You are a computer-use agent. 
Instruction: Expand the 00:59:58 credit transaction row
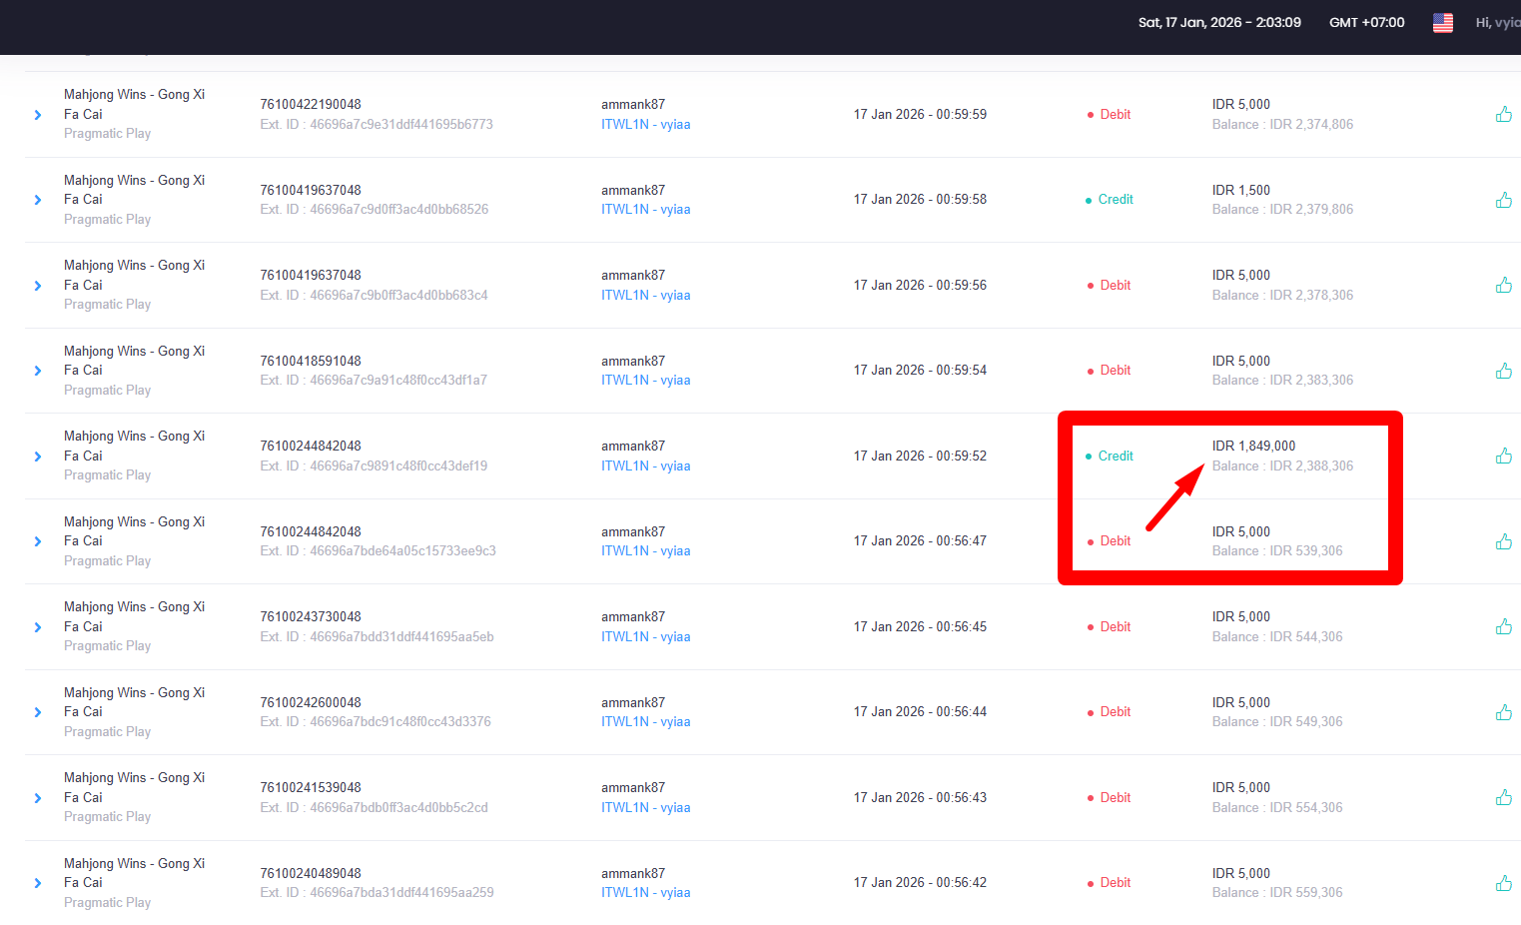(38, 200)
